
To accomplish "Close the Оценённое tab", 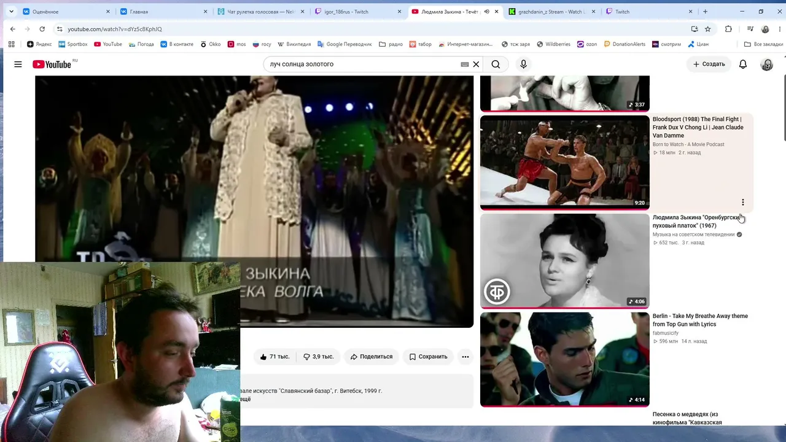I will pyautogui.click(x=108, y=12).
